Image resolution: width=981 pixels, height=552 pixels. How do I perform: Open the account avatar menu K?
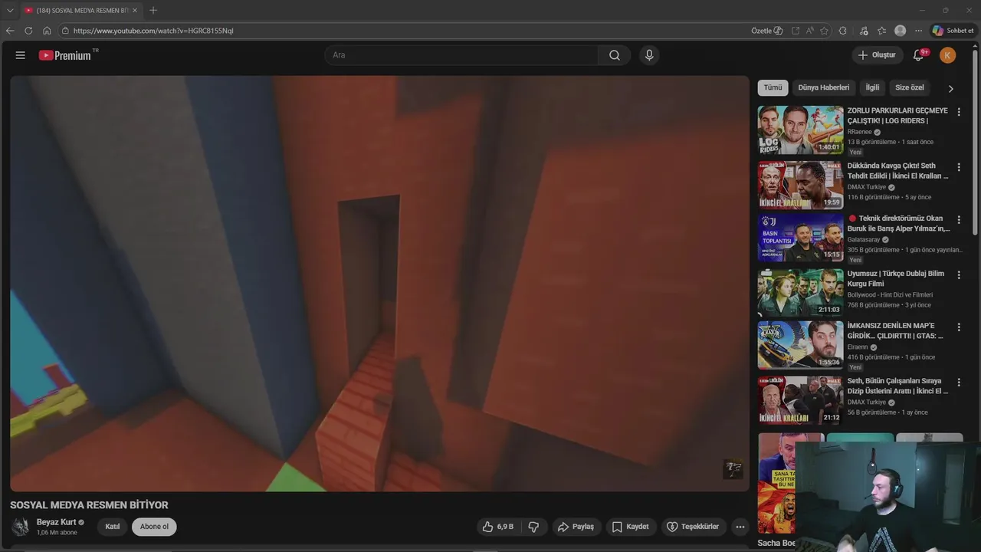[948, 55]
